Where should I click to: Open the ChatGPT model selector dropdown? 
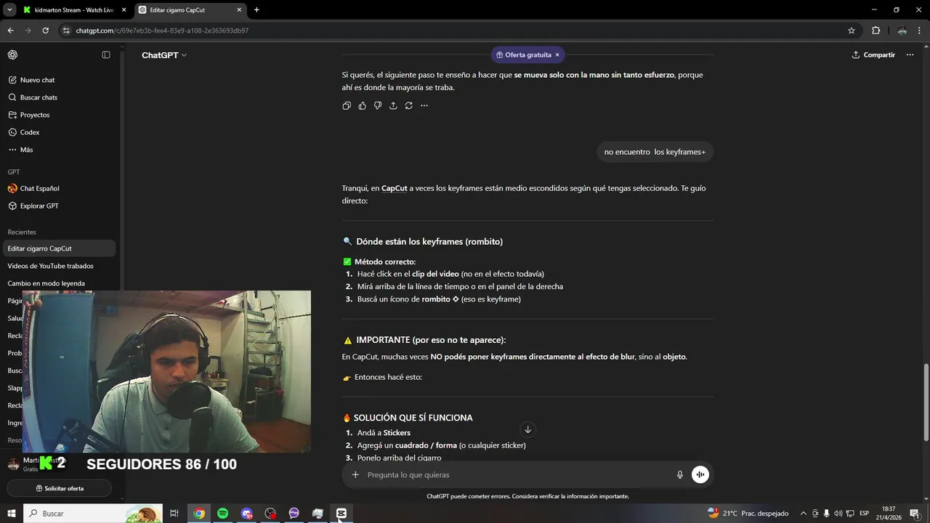(164, 55)
